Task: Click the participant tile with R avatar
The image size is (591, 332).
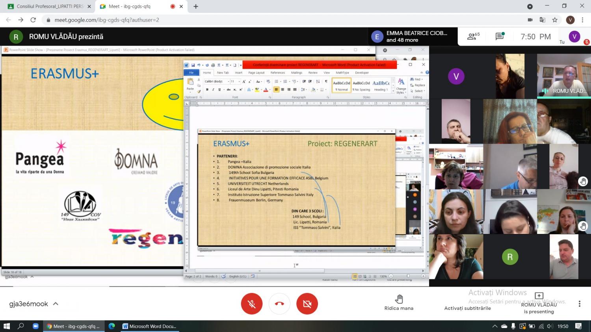Action: click(510, 257)
